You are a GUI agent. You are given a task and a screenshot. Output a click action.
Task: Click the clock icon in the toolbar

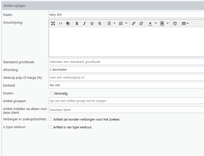tap(175, 23)
